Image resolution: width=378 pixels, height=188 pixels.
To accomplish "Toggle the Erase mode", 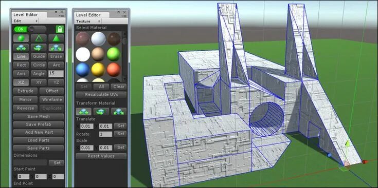I will click(x=56, y=57).
